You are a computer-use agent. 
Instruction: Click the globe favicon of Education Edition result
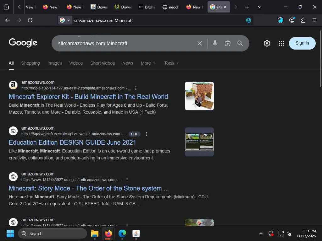[x=13, y=131]
